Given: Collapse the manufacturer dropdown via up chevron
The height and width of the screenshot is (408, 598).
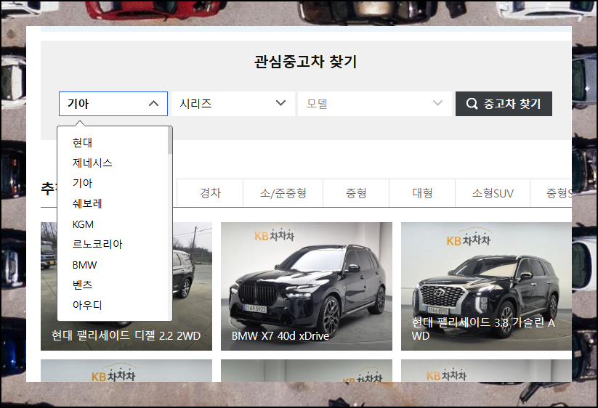Looking at the screenshot, I should click(x=153, y=104).
